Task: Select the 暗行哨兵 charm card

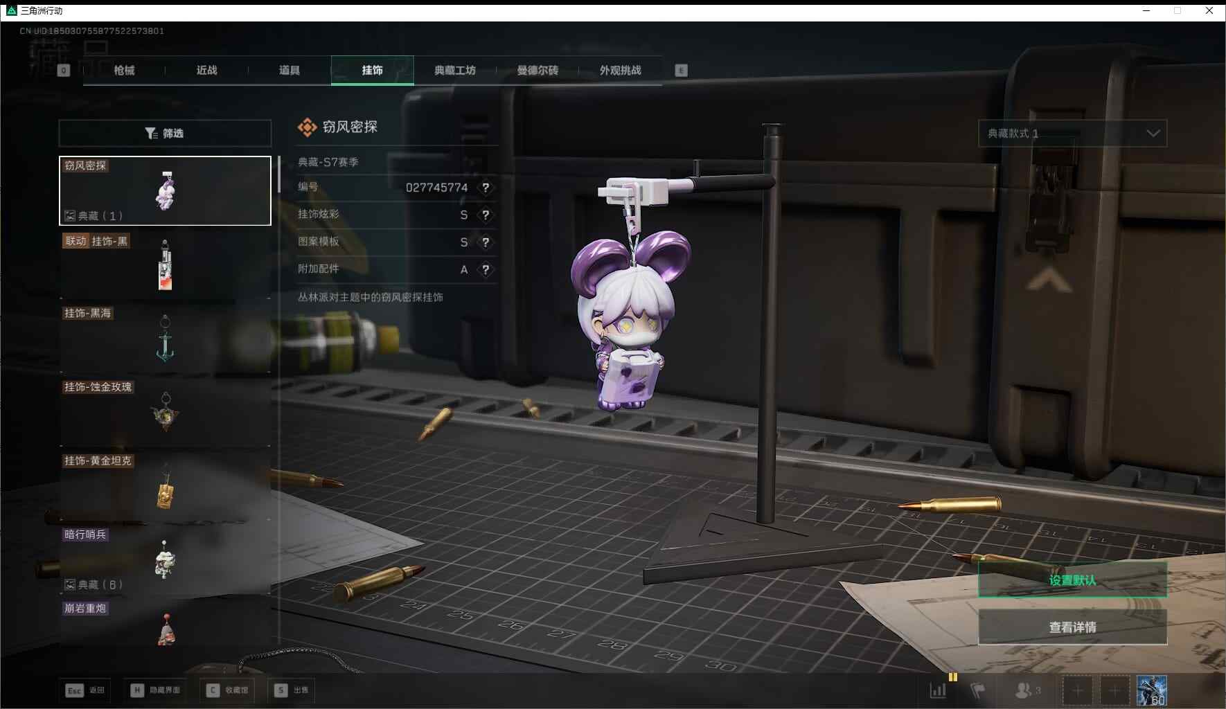Action: coord(165,560)
